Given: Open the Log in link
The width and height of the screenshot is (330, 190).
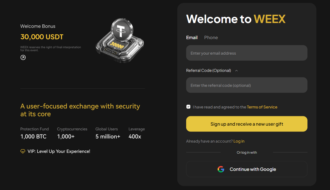Looking at the screenshot, I should pos(239,141).
